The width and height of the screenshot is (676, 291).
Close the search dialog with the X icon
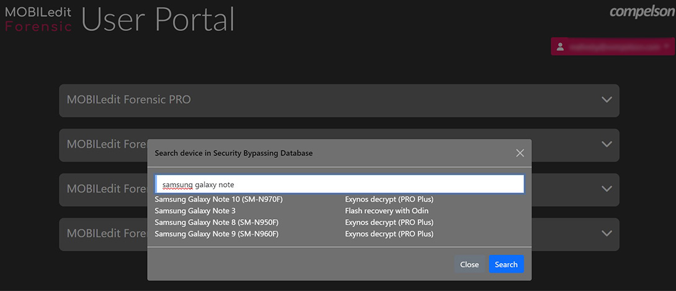tap(520, 153)
